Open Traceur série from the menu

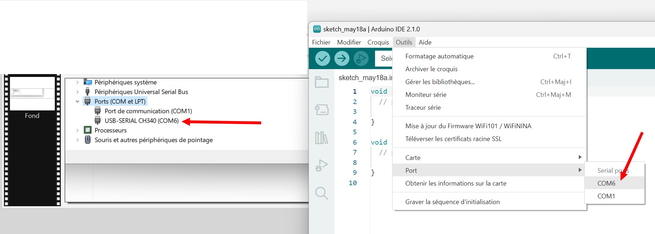tap(489, 108)
